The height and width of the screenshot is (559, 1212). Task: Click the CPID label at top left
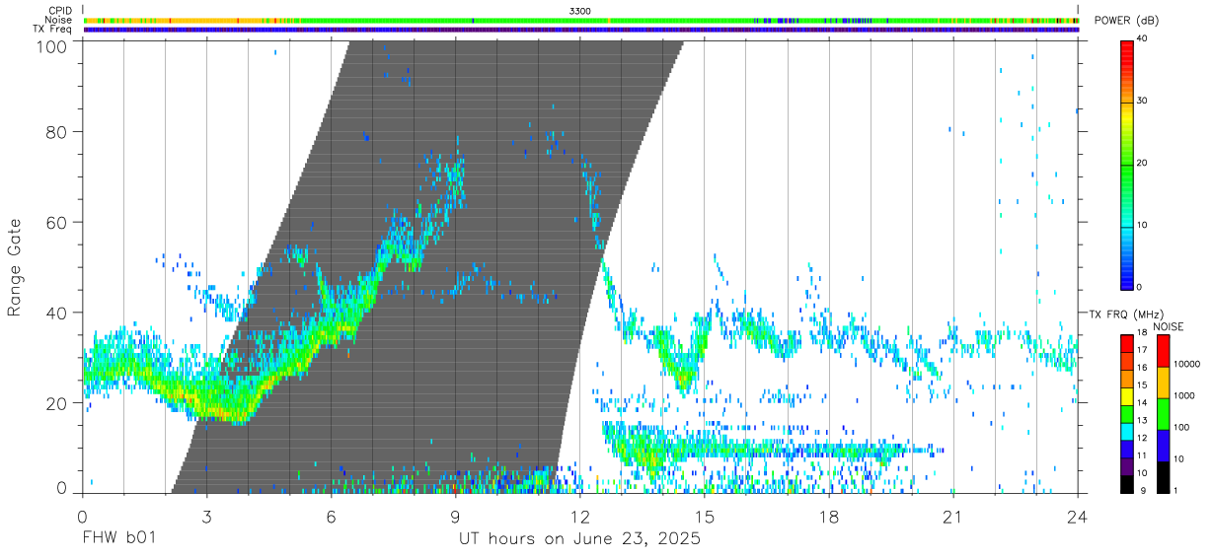[x=59, y=10]
